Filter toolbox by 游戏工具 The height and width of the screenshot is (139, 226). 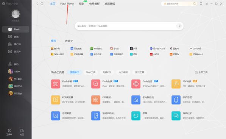pos(140,72)
